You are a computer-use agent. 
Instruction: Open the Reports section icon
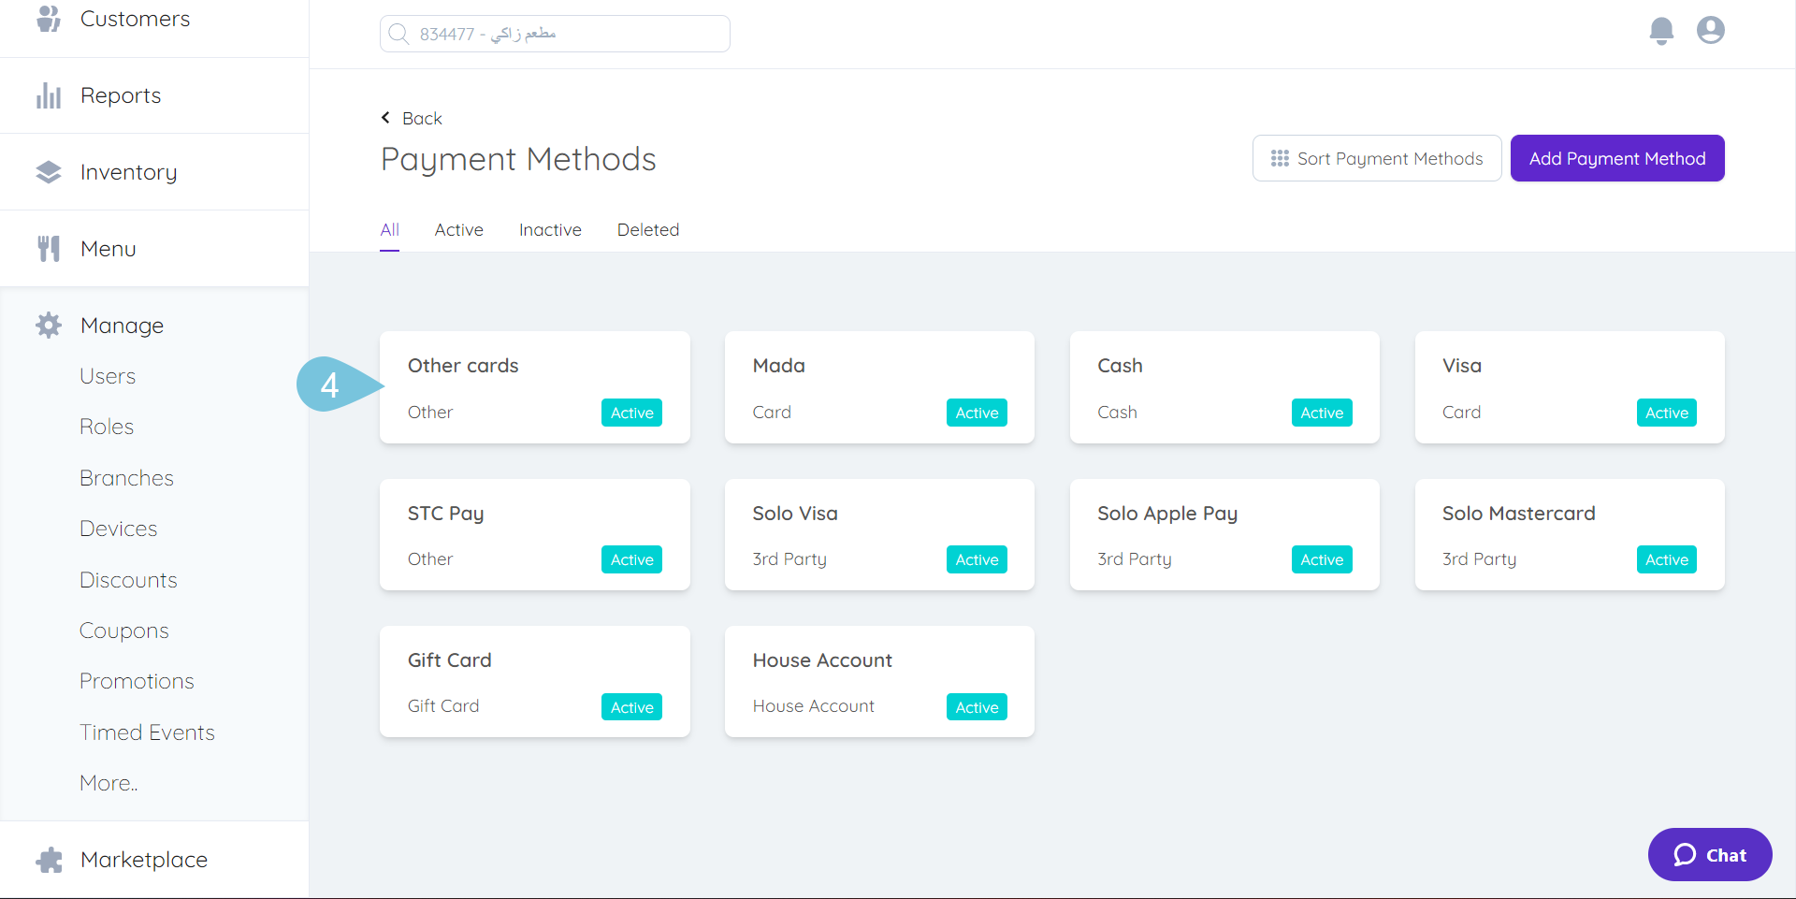[x=48, y=94]
